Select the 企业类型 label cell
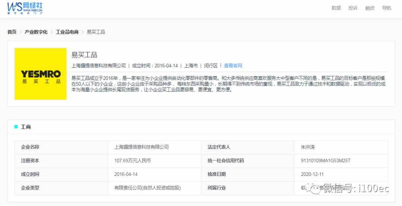 (61, 188)
